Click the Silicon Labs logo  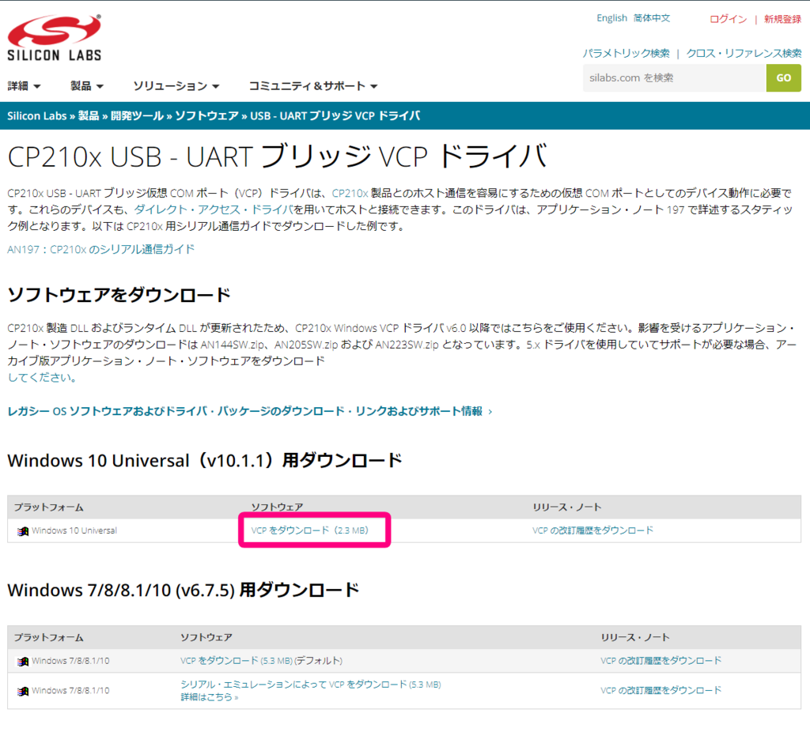coord(55,38)
